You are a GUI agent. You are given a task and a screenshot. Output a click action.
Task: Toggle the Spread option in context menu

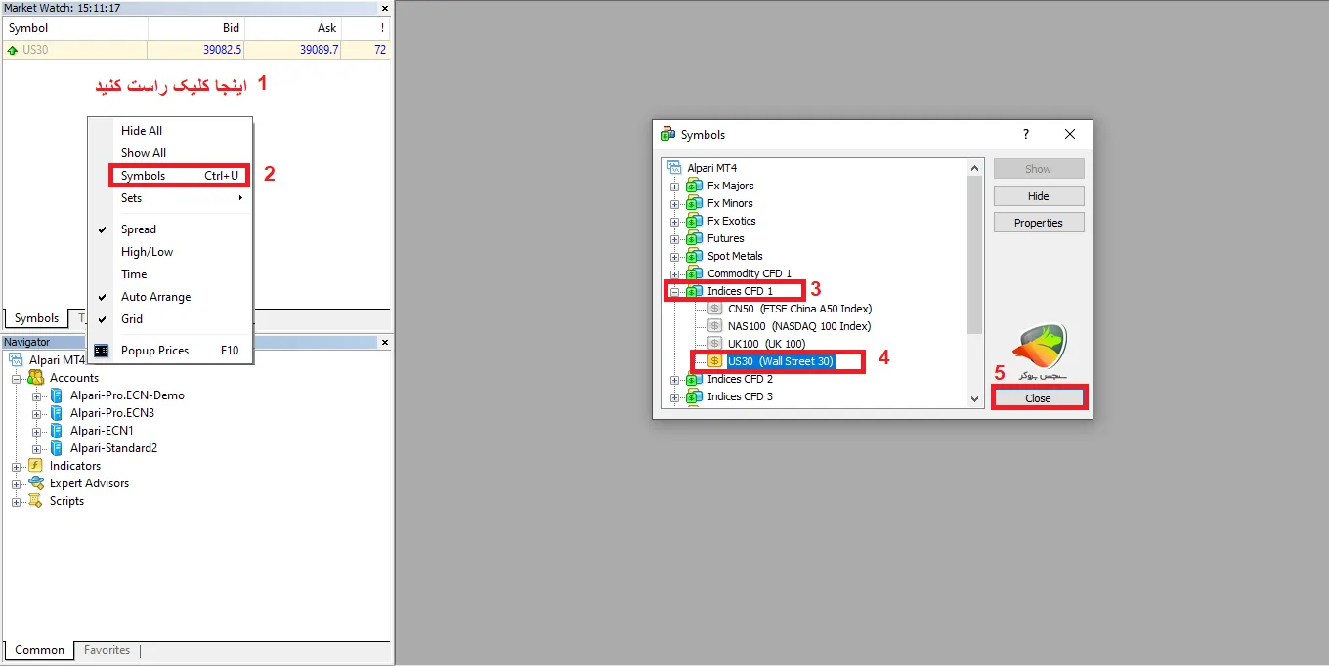click(x=139, y=229)
